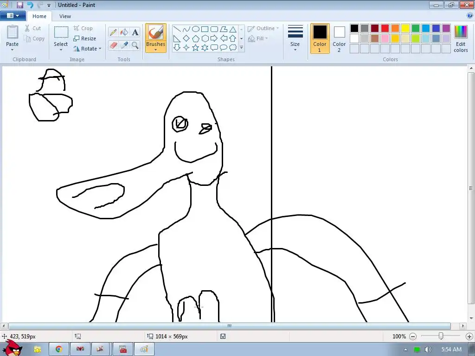This screenshot has height=356, width=475.
Task: Select the Color picker eyedropper tool
Action: pos(124,45)
